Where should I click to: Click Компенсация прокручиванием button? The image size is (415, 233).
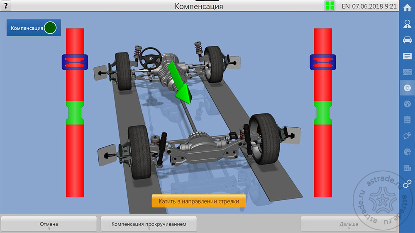(149, 224)
